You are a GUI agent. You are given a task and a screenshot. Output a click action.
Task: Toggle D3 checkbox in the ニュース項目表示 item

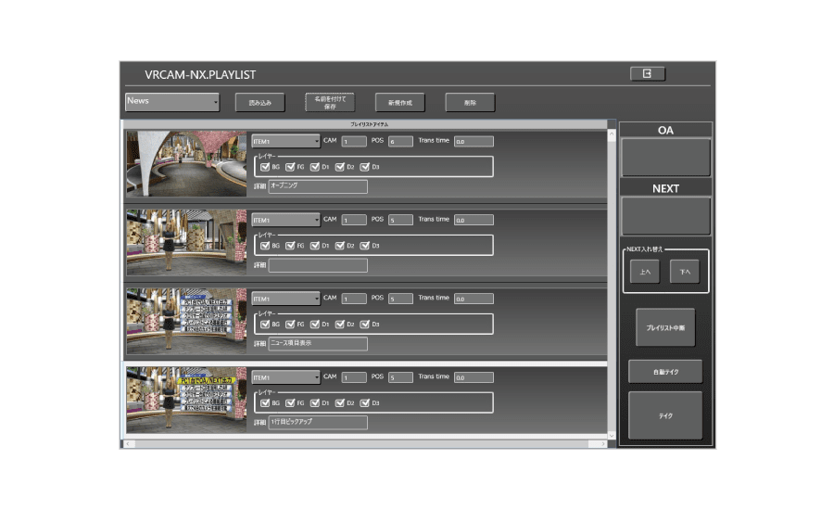364,325
